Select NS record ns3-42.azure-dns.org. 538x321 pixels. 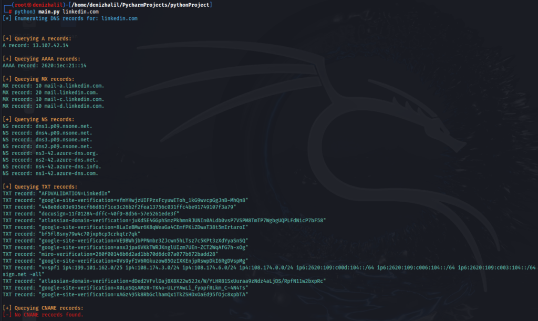tap(50, 153)
